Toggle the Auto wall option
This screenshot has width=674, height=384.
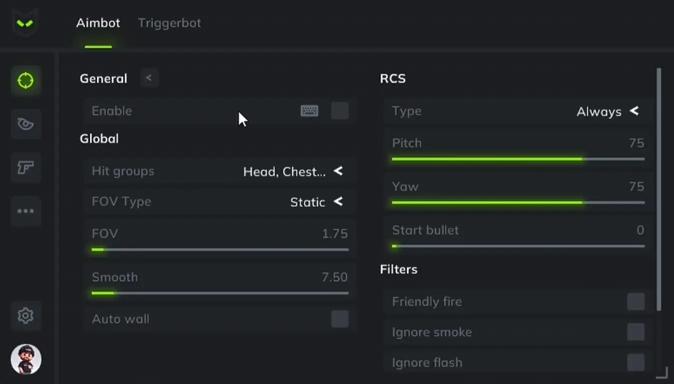coord(340,319)
